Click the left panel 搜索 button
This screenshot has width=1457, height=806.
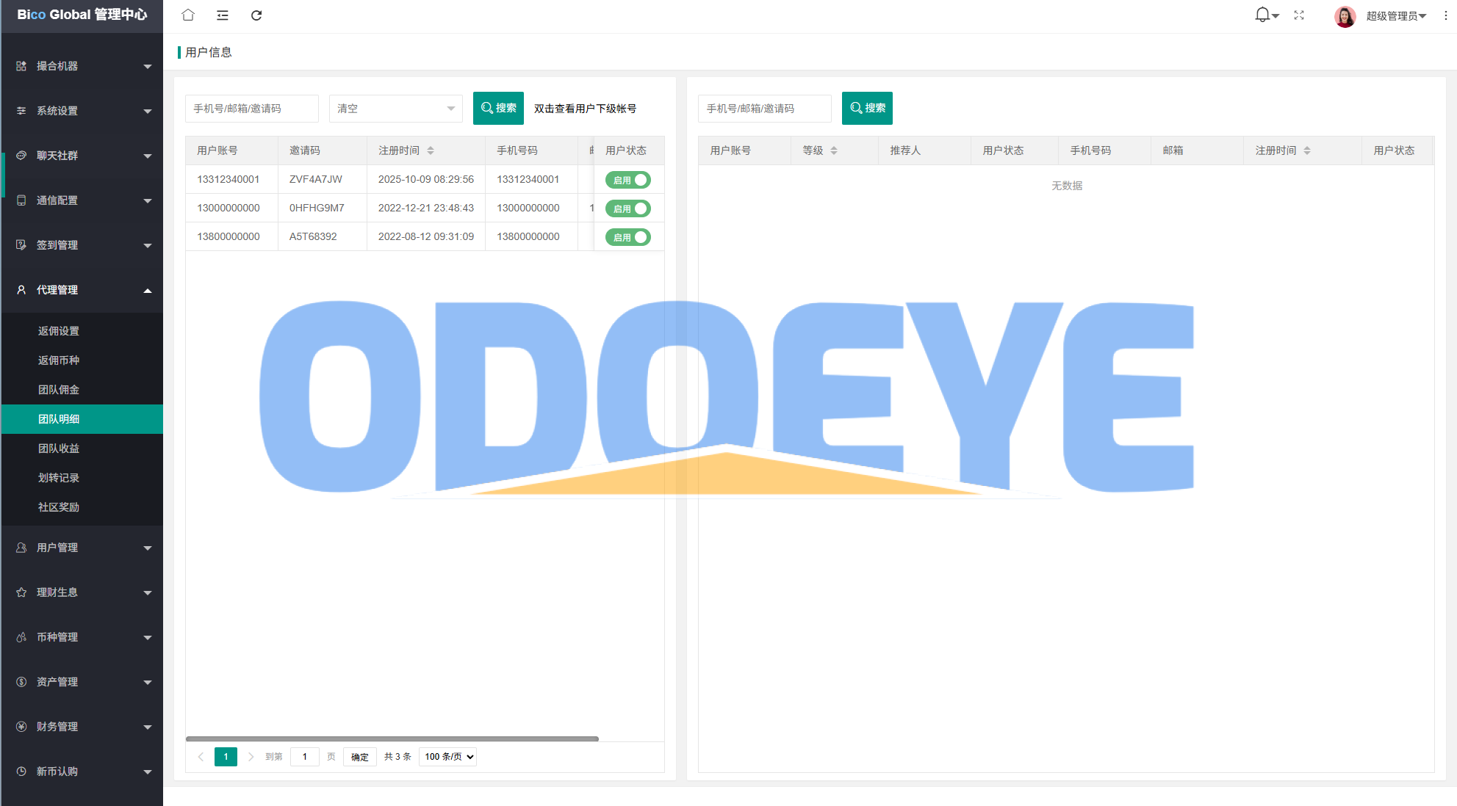498,108
